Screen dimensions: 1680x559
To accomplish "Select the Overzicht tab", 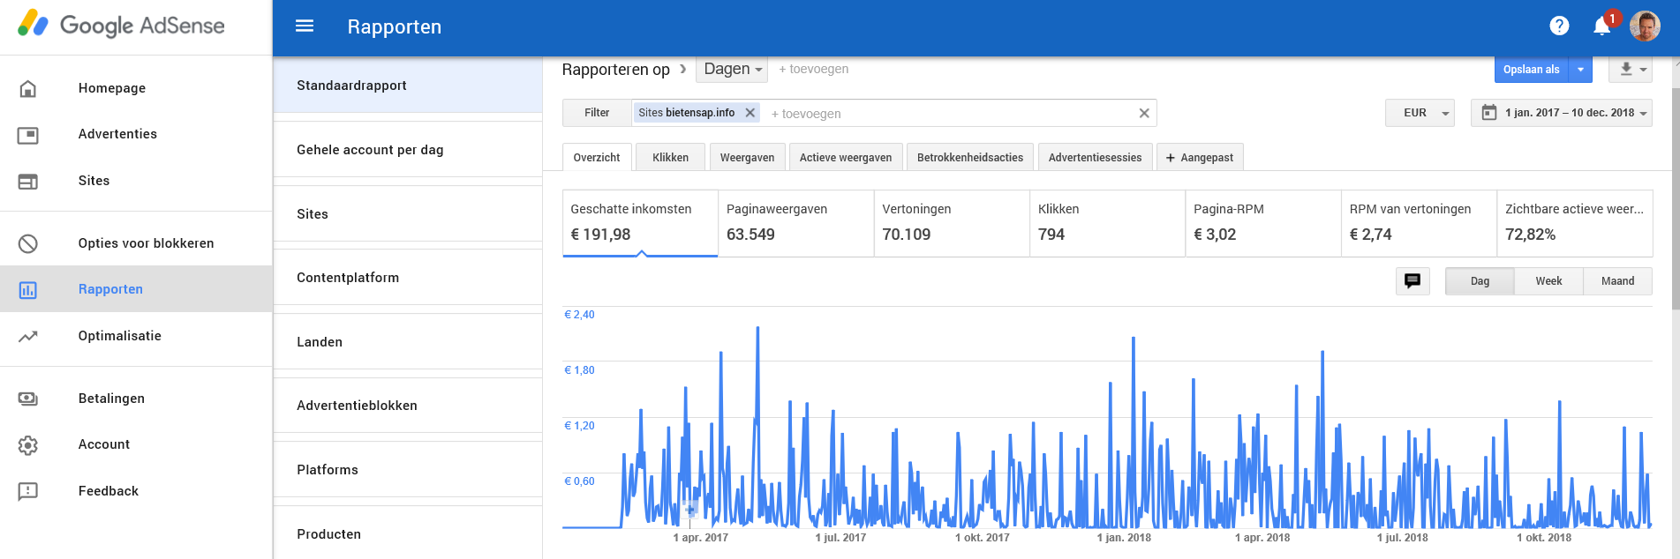I will (x=597, y=157).
